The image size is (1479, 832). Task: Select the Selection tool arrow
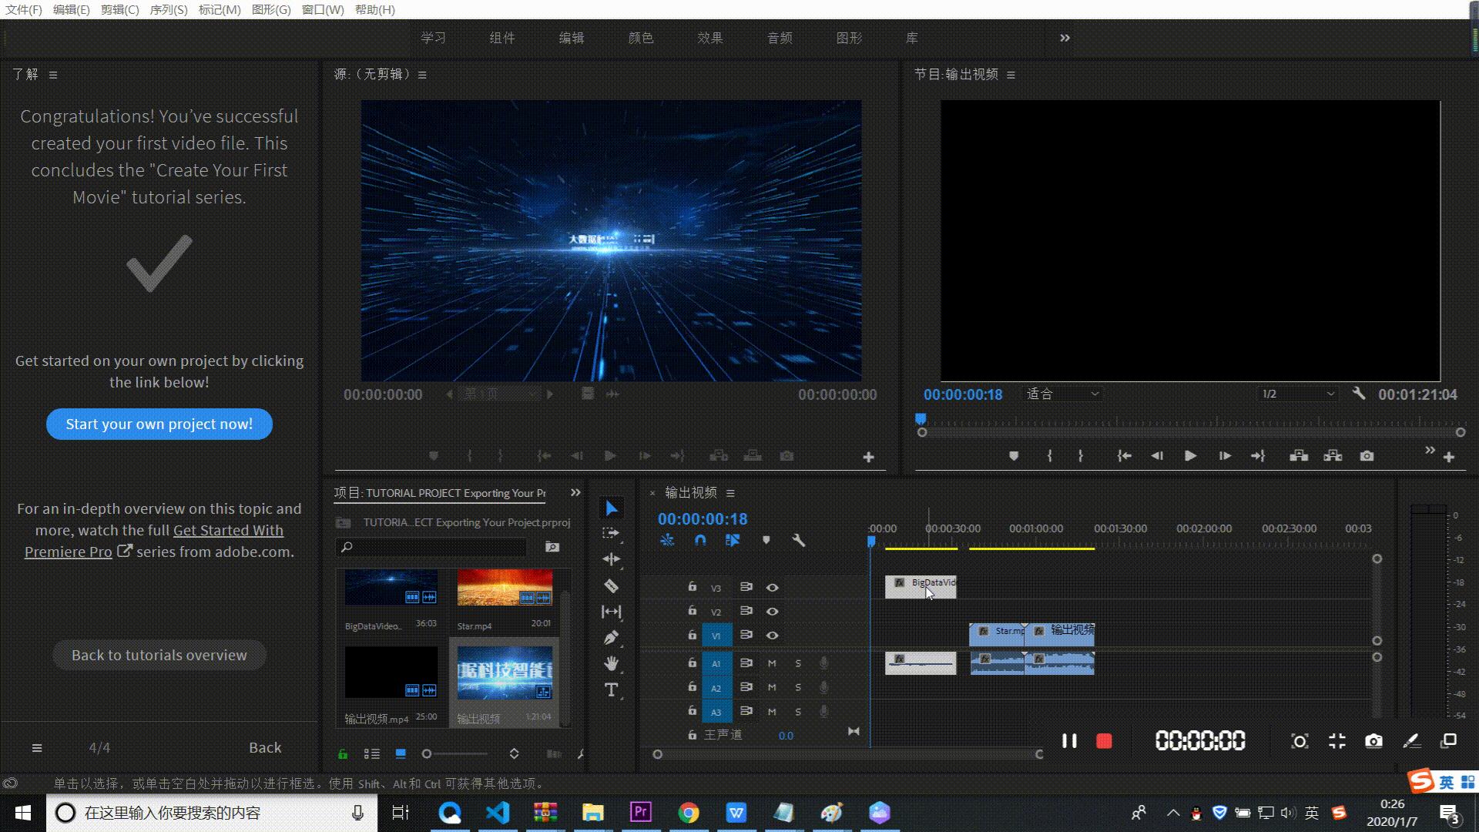click(612, 508)
